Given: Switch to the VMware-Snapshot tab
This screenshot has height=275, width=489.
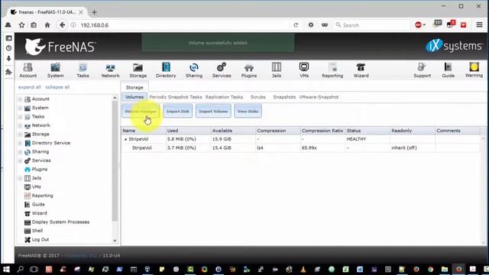Looking at the screenshot, I should tap(319, 97).
